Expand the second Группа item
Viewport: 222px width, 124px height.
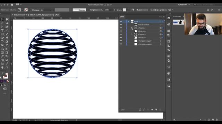(x=132, y=34)
